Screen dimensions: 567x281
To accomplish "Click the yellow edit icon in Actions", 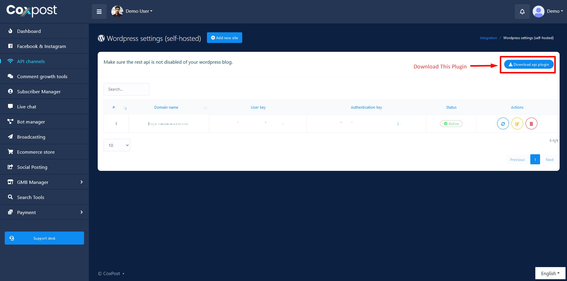I will pos(517,124).
